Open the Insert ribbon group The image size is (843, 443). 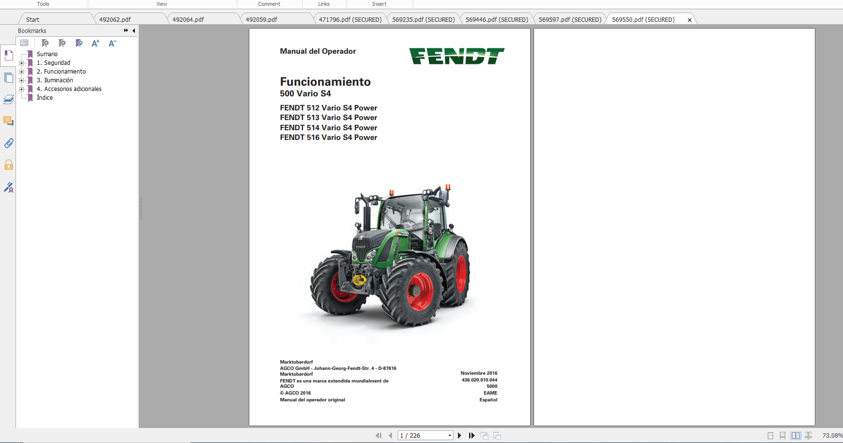coord(379,4)
